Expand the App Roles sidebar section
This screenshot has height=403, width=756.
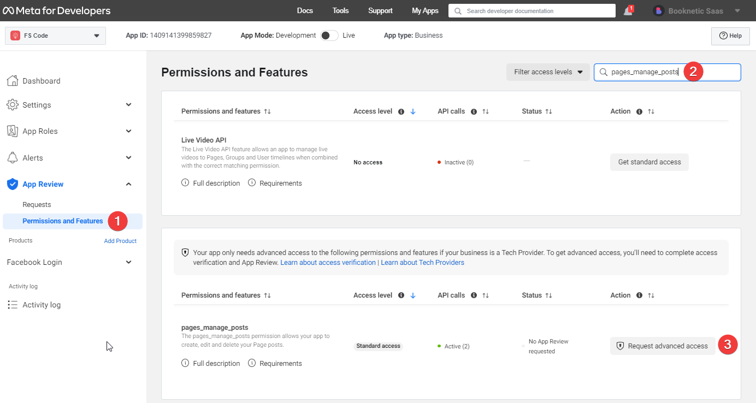click(x=129, y=131)
